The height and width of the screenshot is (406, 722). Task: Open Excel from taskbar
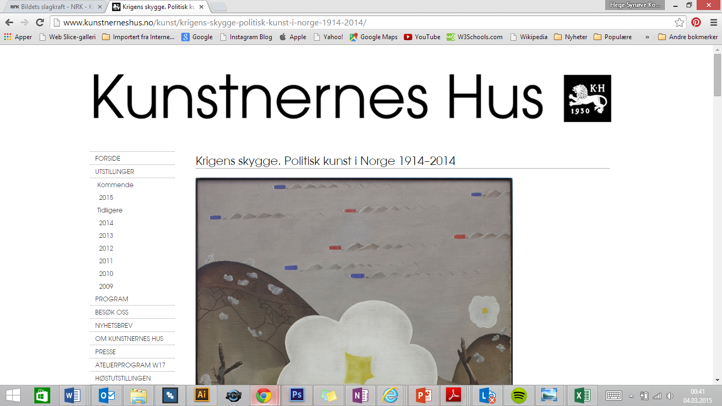pyautogui.click(x=582, y=395)
